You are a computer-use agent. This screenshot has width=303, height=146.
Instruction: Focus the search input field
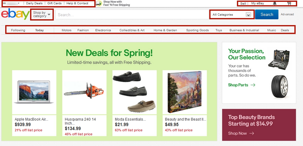coord(132,14)
